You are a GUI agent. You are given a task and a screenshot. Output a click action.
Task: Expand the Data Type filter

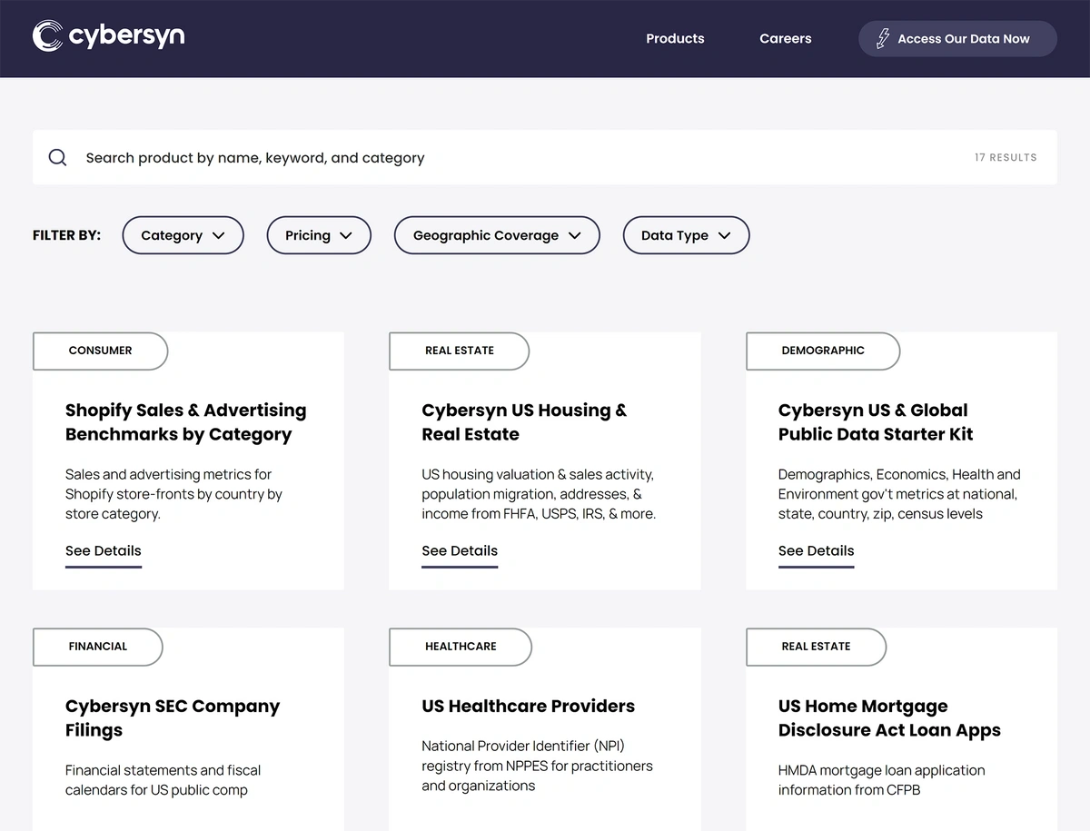tap(686, 235)
